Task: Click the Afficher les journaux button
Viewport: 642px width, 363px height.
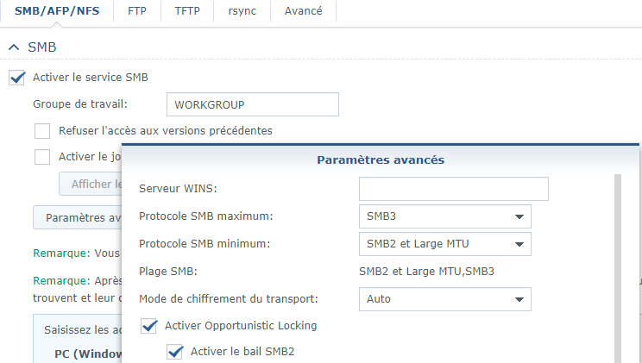Action: click(91, 184)
